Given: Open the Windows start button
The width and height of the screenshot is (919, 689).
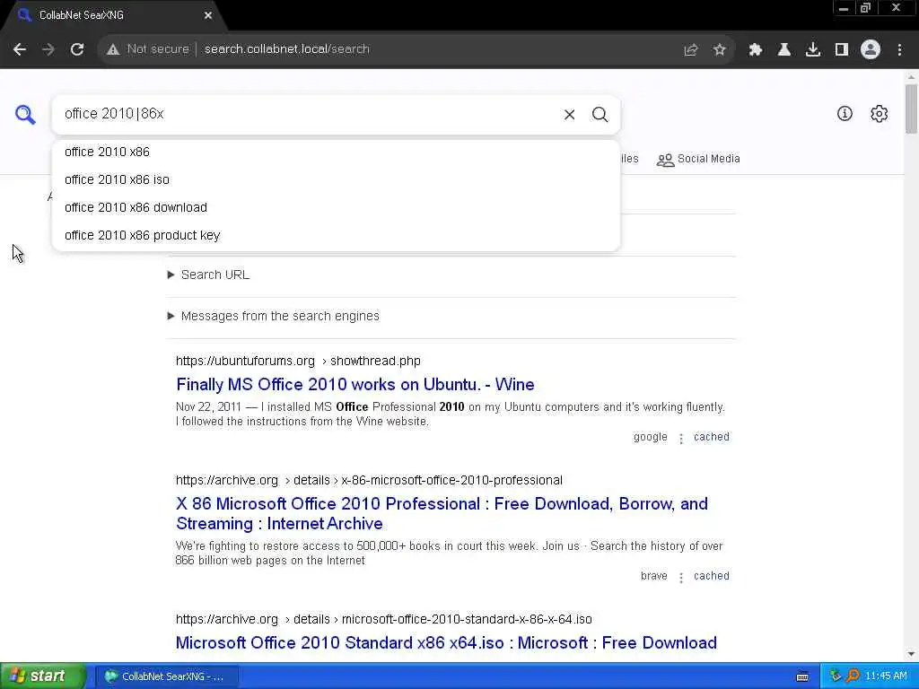Looking at the screenshot, I should (x=42, y=676).
